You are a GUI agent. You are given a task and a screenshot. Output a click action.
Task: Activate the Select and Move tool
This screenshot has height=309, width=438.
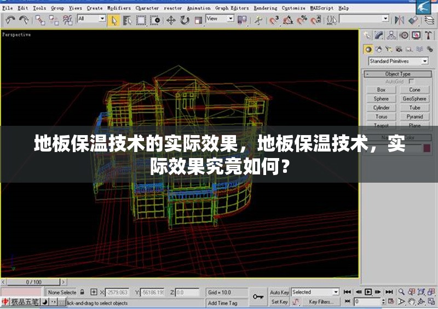(171, 20)
